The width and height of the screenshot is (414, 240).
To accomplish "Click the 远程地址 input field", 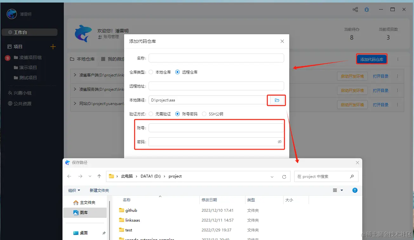I will pyautogui.click(x=216, y=86).
